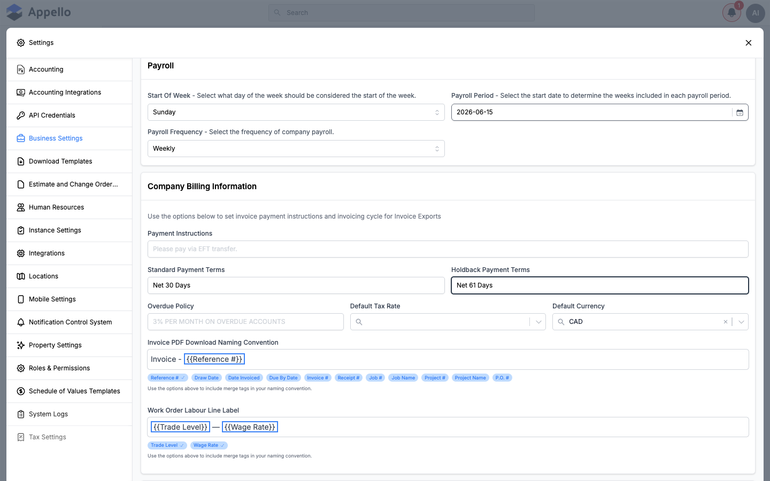The image size is (770, 481).
Task: Select Business Settings in sidebar
Action: 70,138
